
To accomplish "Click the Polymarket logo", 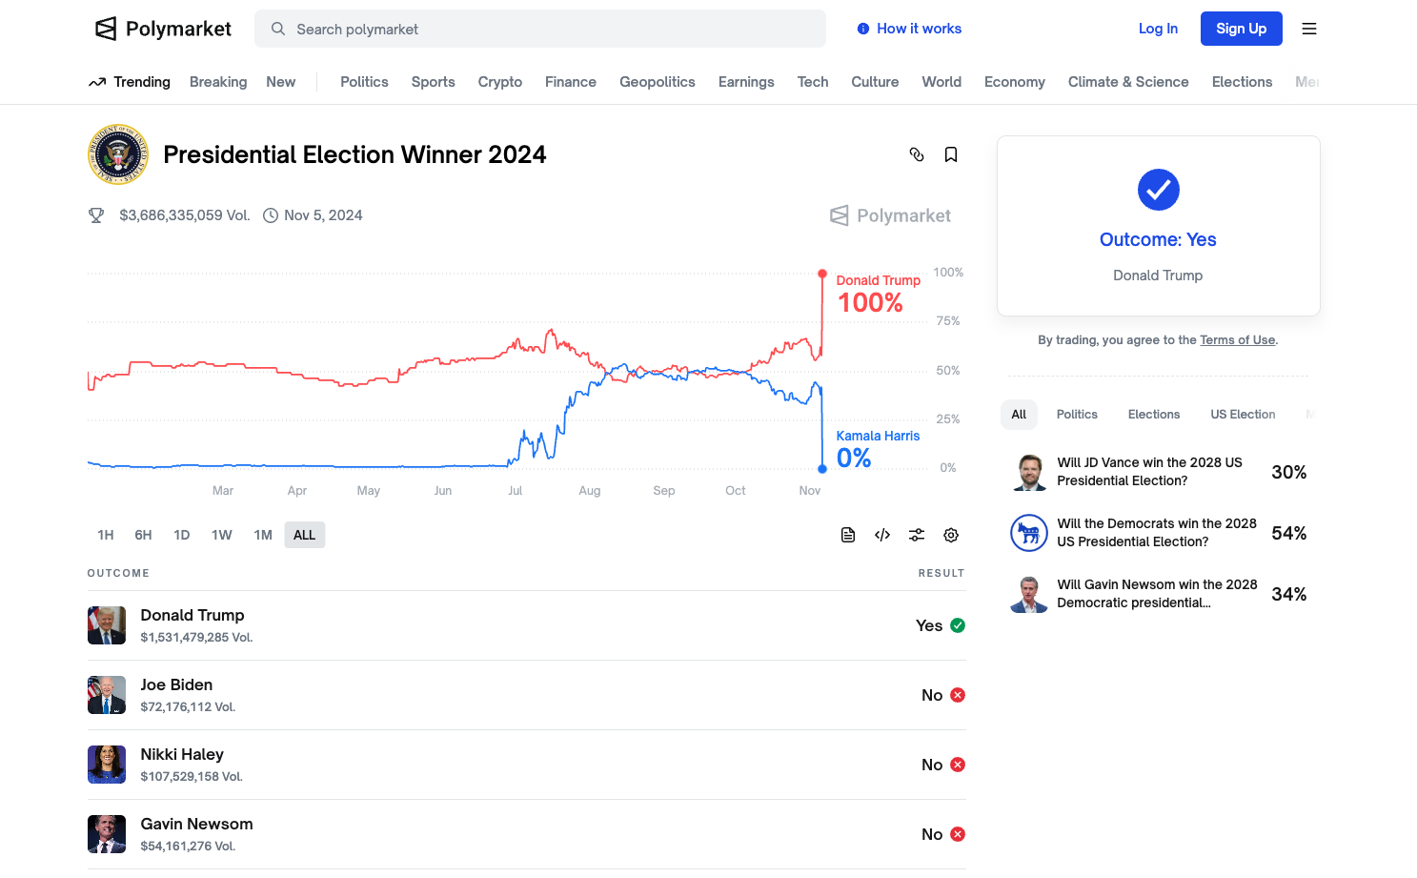I will point(164,29).
